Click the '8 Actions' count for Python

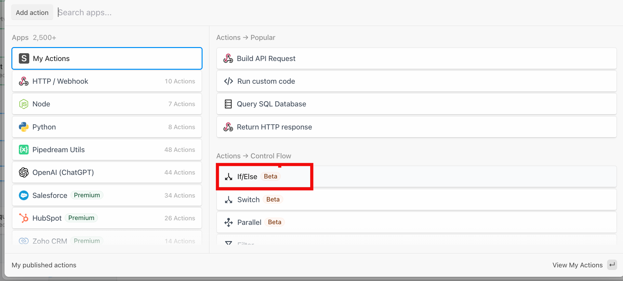click(x=182, y=127)
